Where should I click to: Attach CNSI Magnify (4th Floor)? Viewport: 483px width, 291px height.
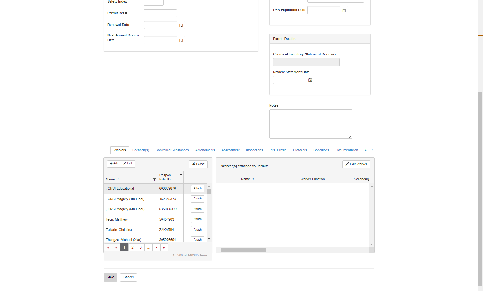pos(198,199)
